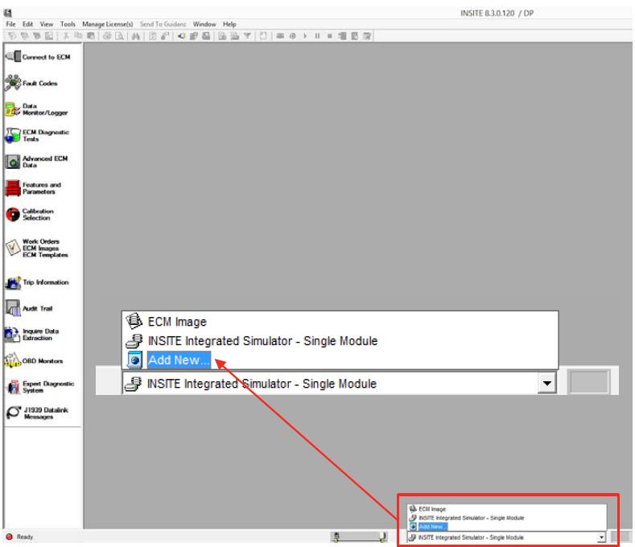Image resolution: width=635 pixels, height=547 pixels.
Task: Open Inquire Data Extraction
Action: click(32, 335)
